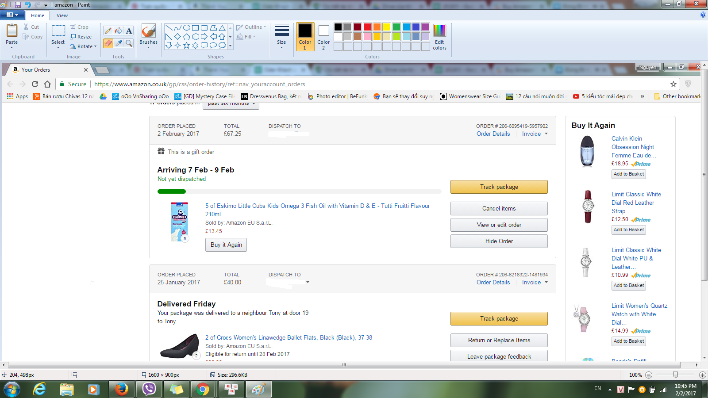
Task: Open the Home ribbon tab
Action: tap(38, 15)
